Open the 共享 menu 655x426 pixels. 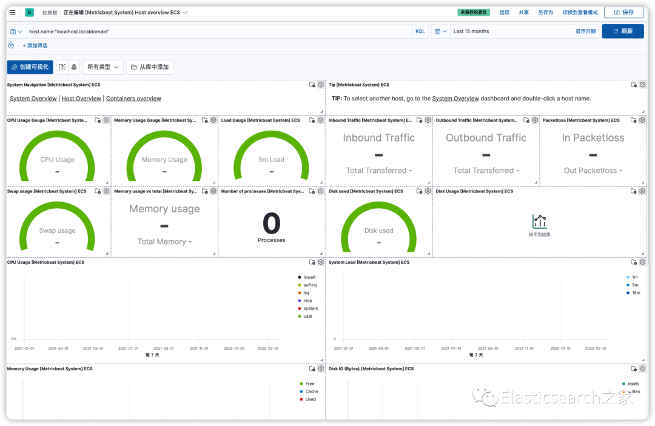523,13
